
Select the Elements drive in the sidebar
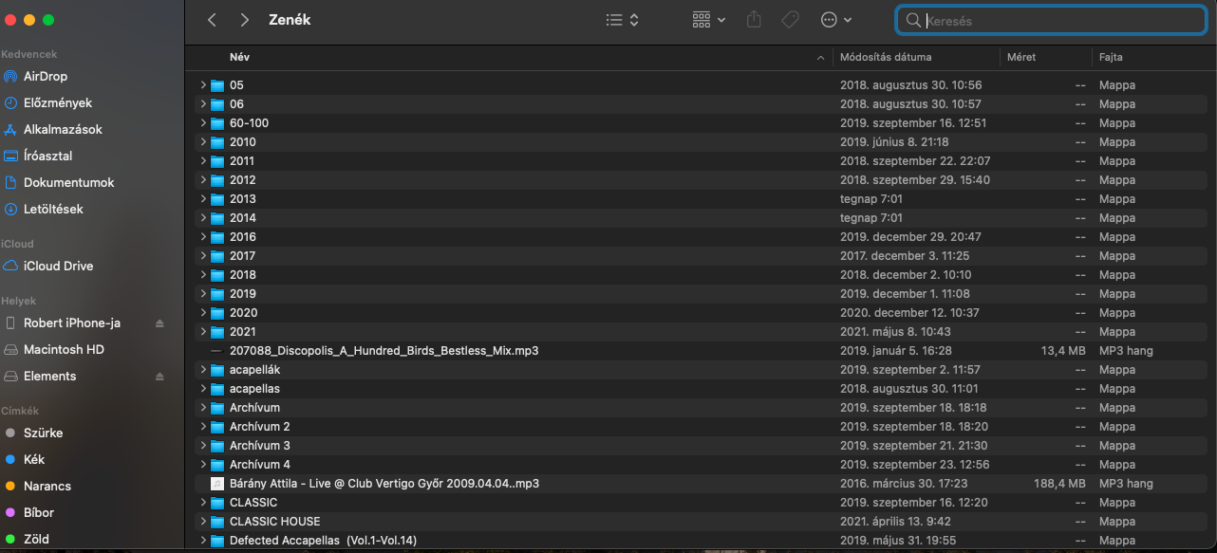(x=49, y=376)
